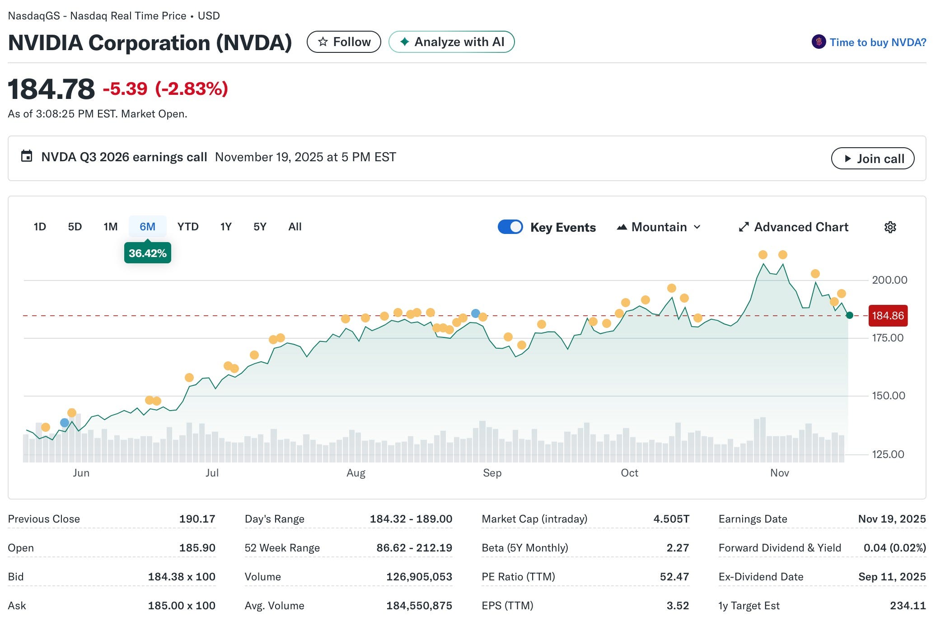Click the Mountain chart type icon
Viewport: 945px width, 626px height.
(x=622, y=227)
